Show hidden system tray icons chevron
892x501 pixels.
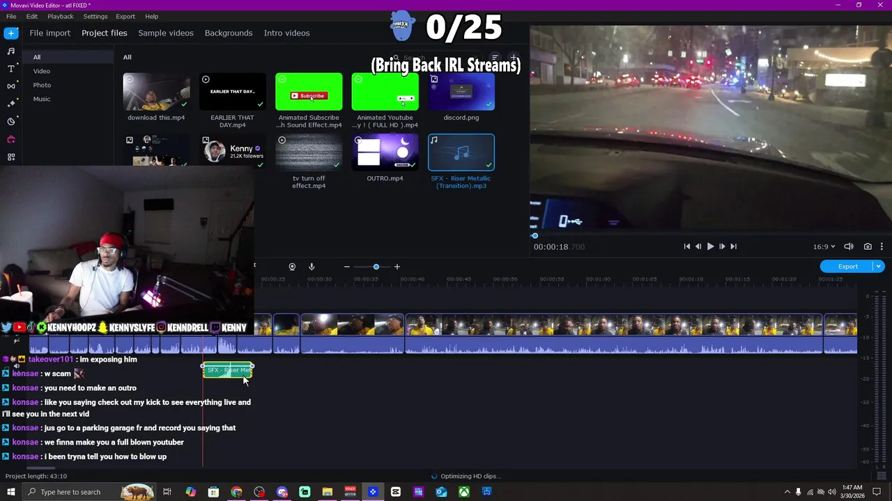pyautogui.click(x=787, y=492)
